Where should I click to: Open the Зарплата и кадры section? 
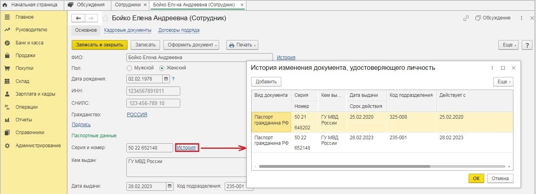[x=35, y=94]
